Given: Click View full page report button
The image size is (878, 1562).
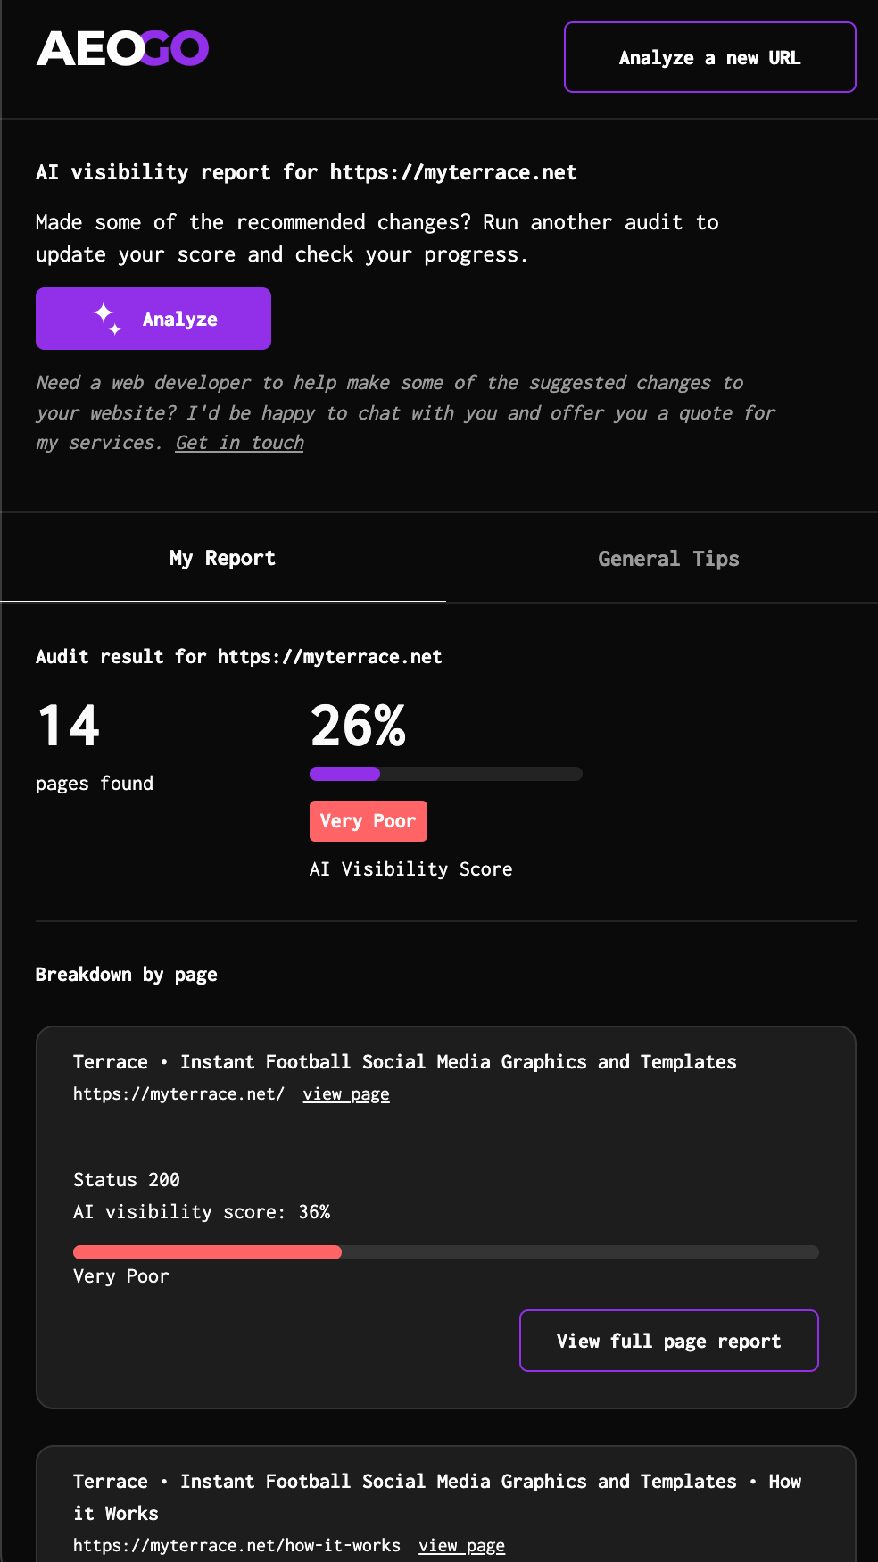Looking at the screenshot, I should pos(668,1341).
